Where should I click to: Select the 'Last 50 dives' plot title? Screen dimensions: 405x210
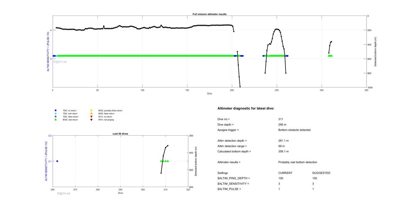[x=120, y=134]
